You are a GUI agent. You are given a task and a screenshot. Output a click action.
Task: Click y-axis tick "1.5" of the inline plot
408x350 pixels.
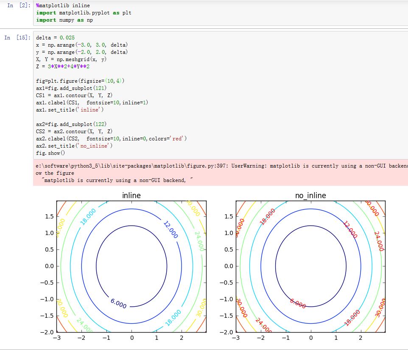(x=50, y=216)
